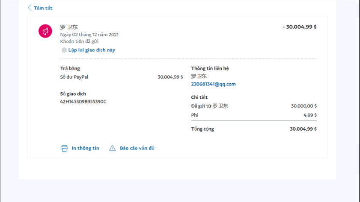Return to the Tóm tắt summary page
The width and height of the screenshot is (360, 202).
[x=43, y=8]
